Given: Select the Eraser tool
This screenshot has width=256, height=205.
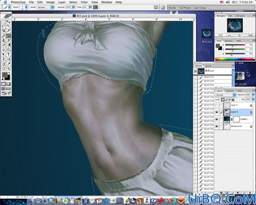Looking at the screenshot, I should coord(3,44).
